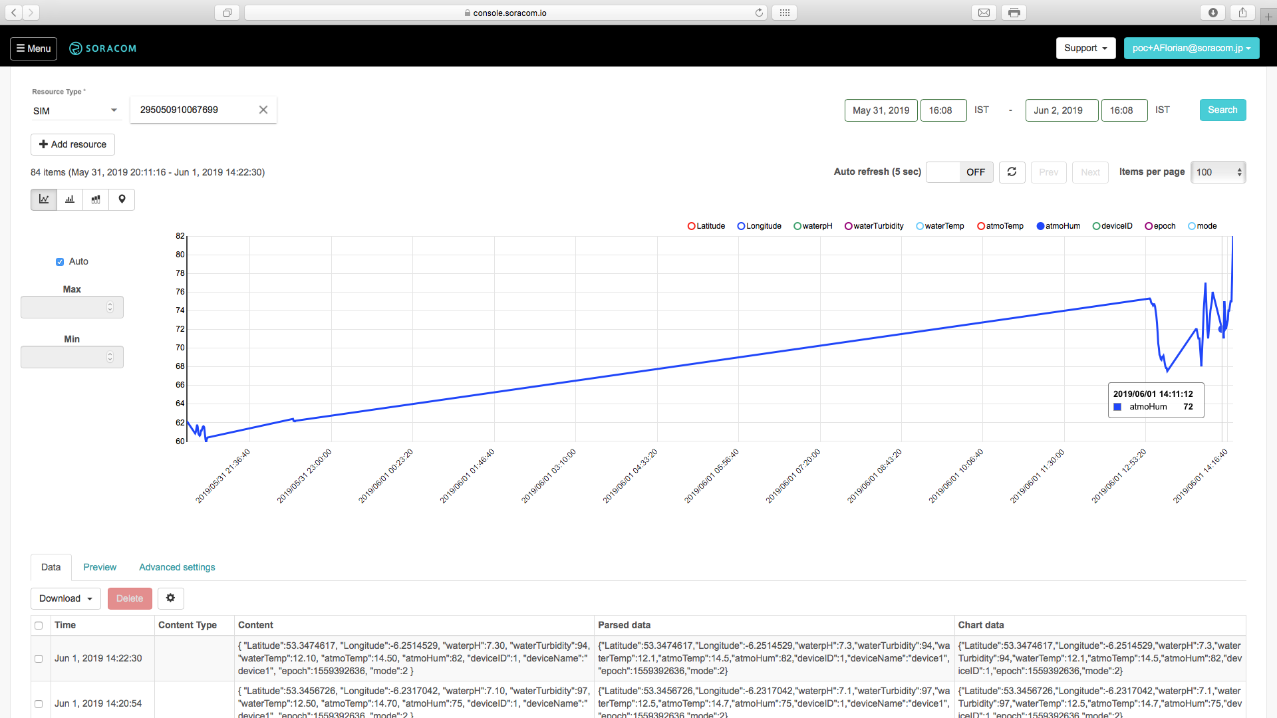The height and width of the screenshot is (718, 1277).
Task: Switch to bar chart view icon
Action: (70, 199)
